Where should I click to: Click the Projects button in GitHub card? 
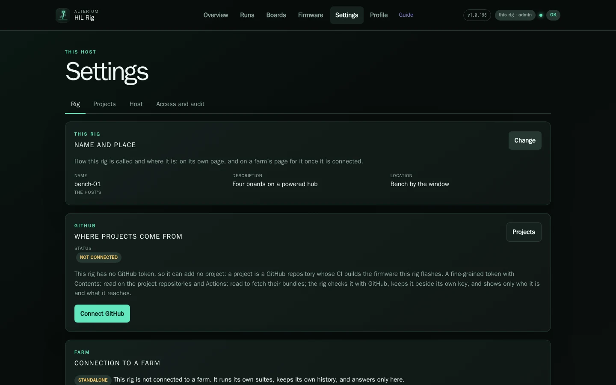coord(524,232)
